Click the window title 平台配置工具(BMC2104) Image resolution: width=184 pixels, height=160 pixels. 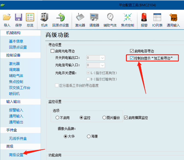(x=137, y=5)
